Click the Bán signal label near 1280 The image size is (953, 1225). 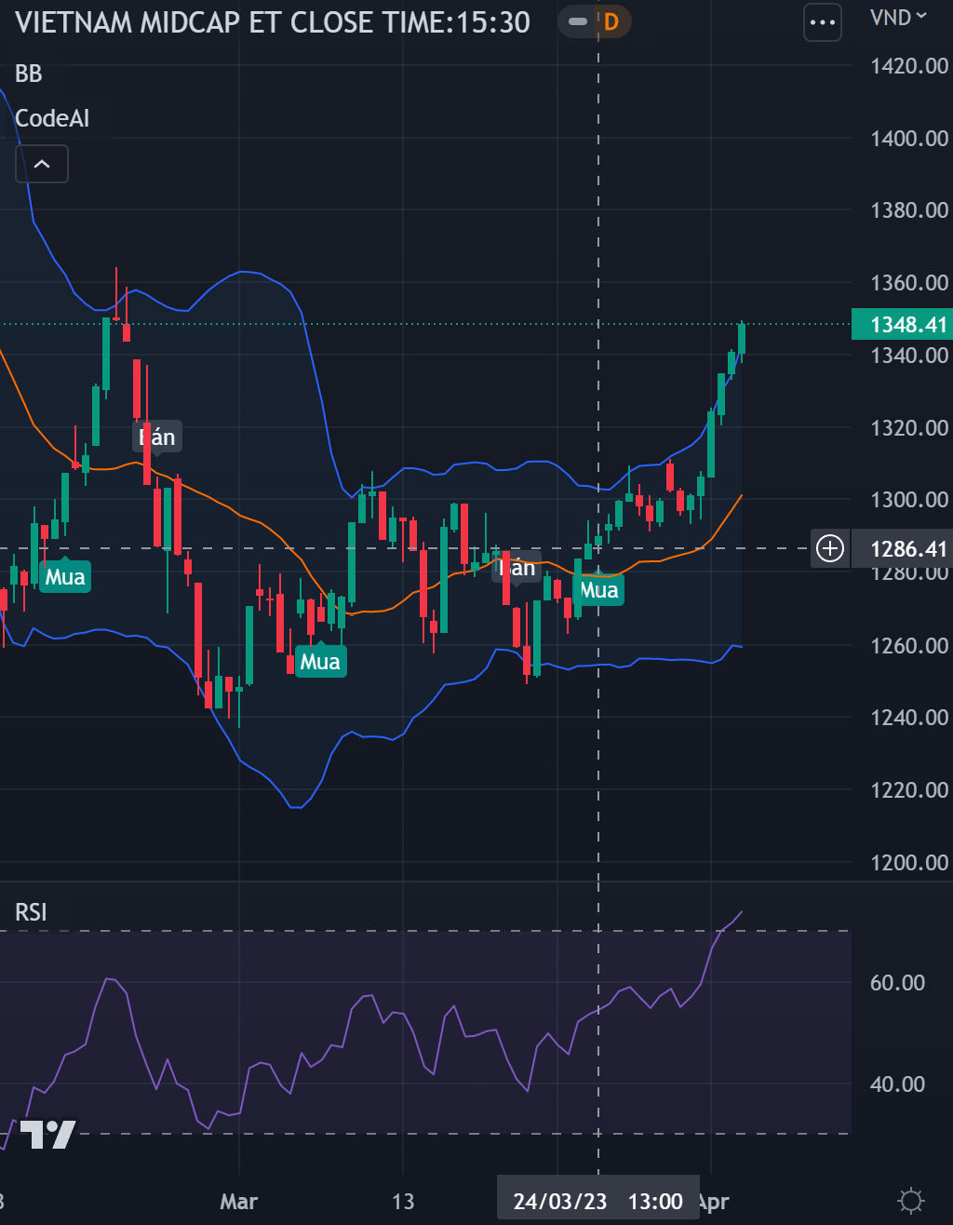(517, 566)
